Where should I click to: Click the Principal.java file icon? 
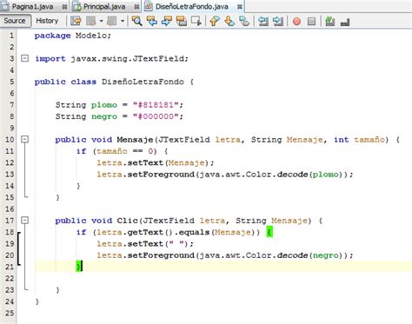(x=76, y=6)
